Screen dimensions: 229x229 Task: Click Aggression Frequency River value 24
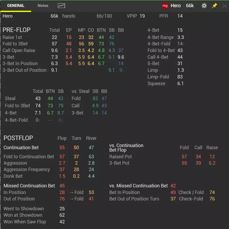[x=91, y=169]
